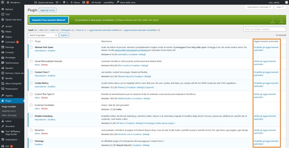The height and width of the screenshot is (148, 289).
Task: Delete Elementor via Elimina link
Action: [44, 134]
